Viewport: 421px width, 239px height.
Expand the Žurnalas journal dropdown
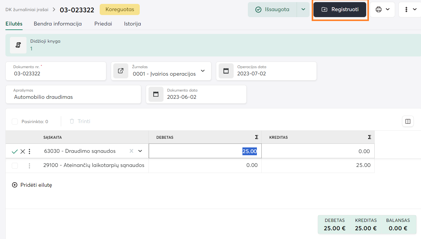click(203, 71)
